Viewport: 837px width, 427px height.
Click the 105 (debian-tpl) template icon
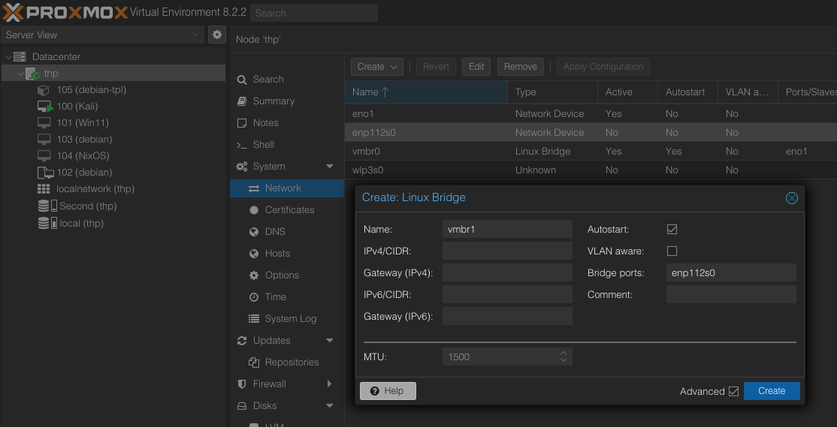pyautogui.click(x=44, y=90)
